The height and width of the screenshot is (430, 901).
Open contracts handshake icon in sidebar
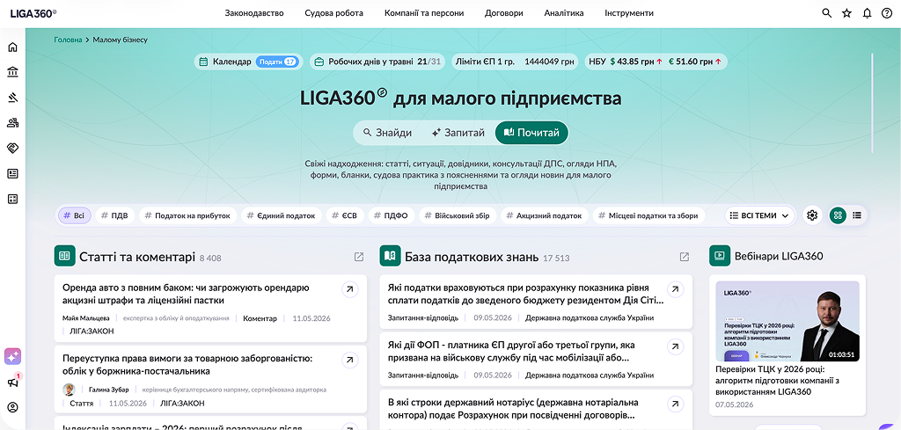[12, 148]
